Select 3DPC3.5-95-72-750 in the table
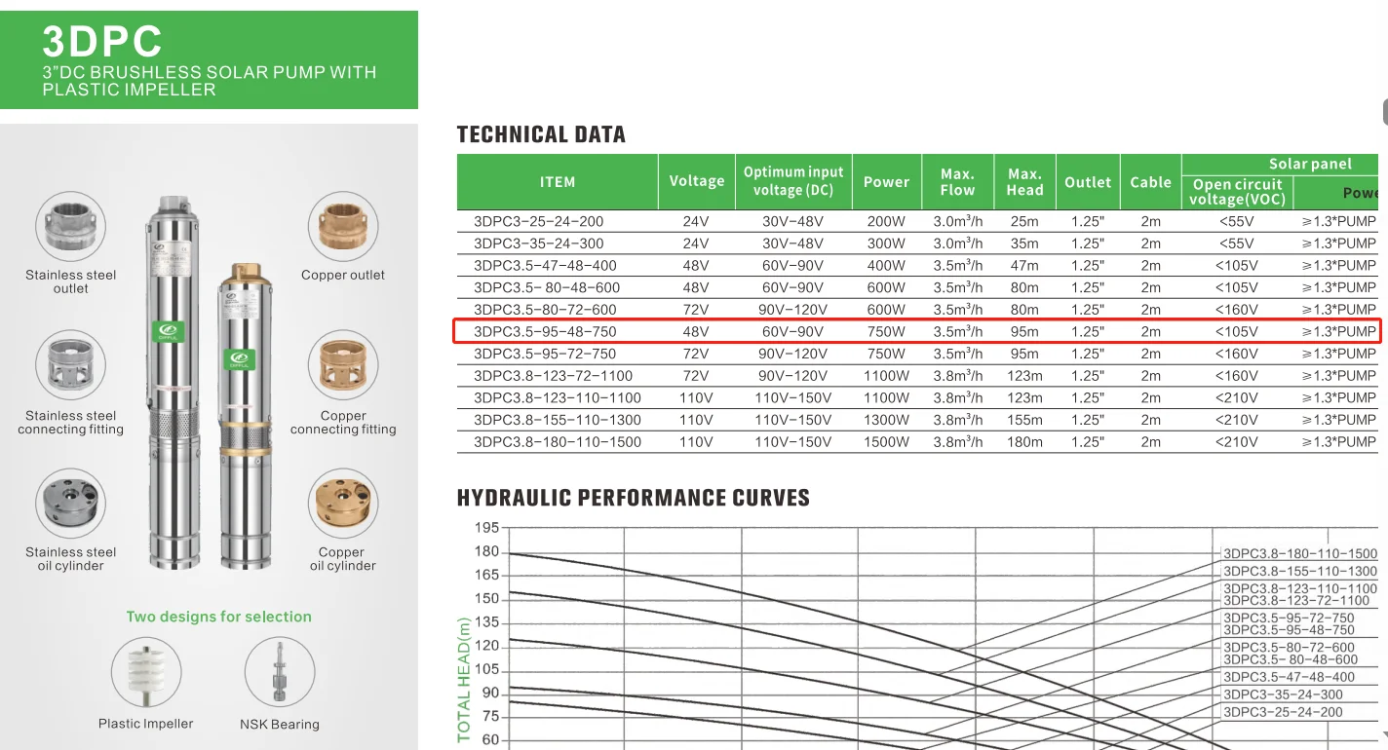 (x=545, y=354)
